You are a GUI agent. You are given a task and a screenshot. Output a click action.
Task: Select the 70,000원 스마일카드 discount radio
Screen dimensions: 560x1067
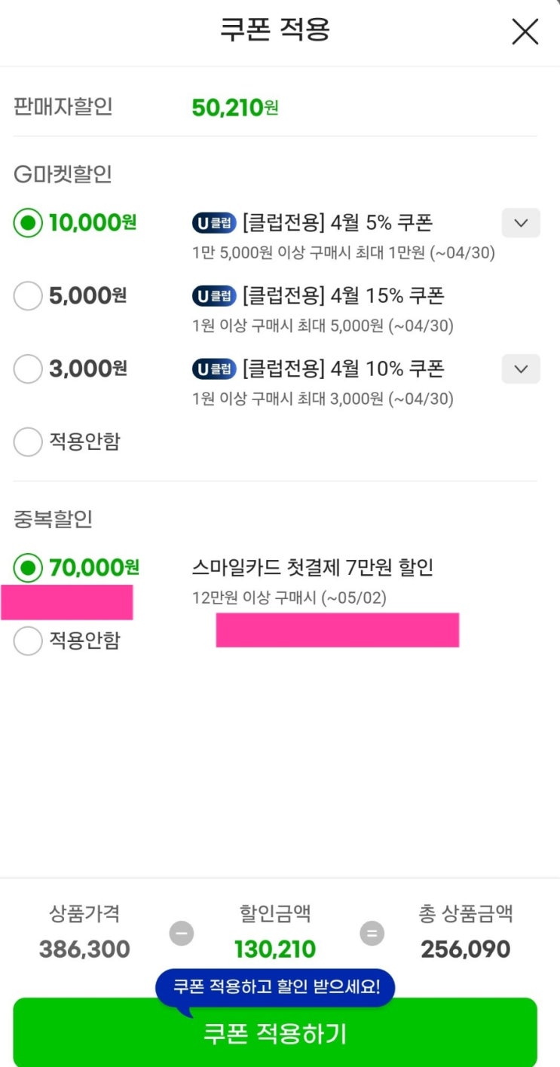(28, 567)
